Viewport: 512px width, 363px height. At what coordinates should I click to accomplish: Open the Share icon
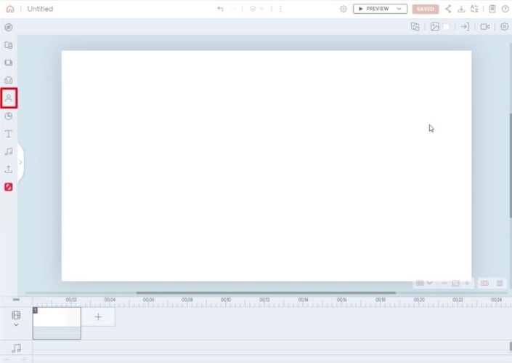[448, 9]
